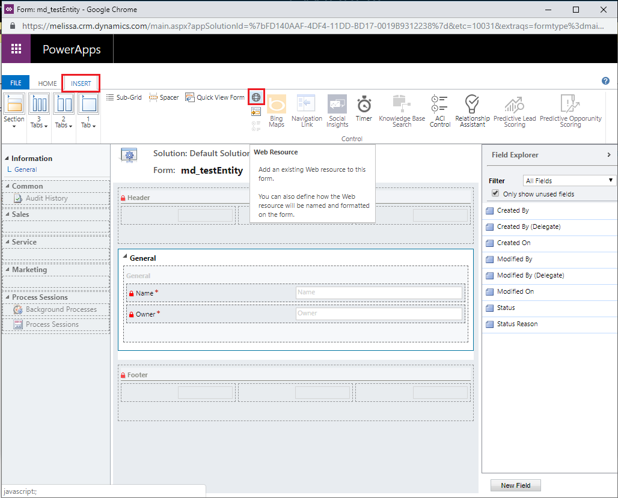Switch to the HOME tab
618x498 pixels.
click(47, 83)
